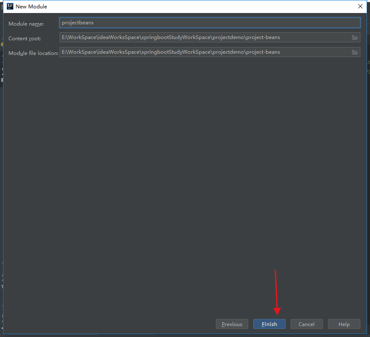The height and width of the screenshot is (337, 370).
Task: Go back with the Previous button
Action: pyautogui.click(x=232, y=324)
